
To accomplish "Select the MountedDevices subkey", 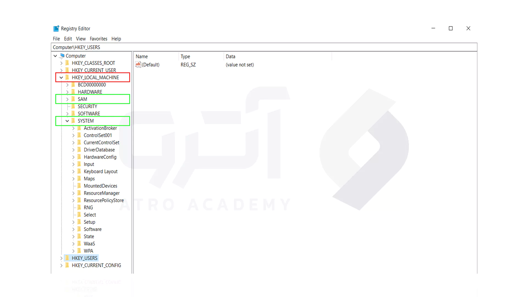I will coord(100,186).
